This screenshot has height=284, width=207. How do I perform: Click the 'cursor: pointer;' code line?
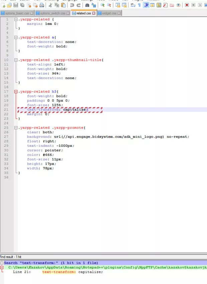45,150
